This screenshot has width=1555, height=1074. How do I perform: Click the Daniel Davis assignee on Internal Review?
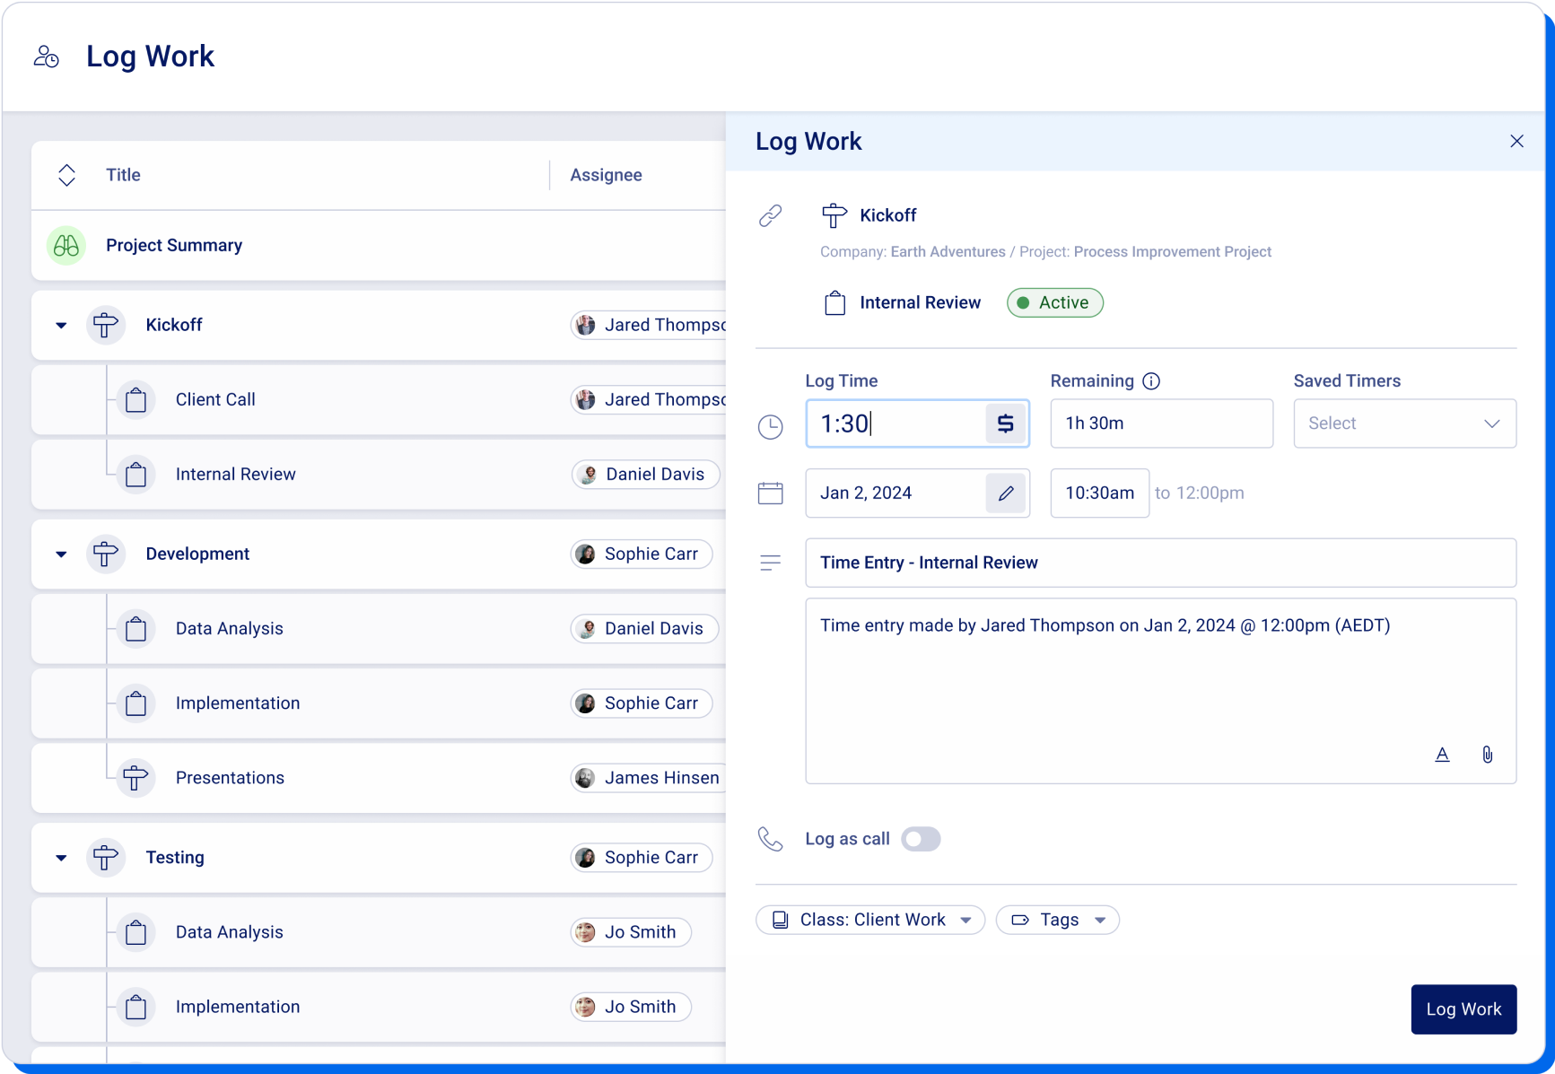(x=646, y=475)
